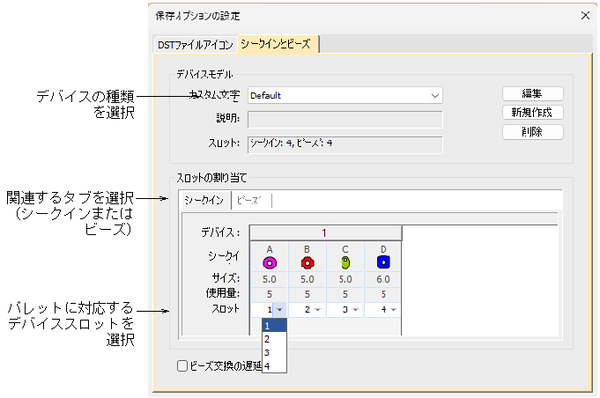The height and width of the screenshot is (398, 600).
Task: Click column letter A header
Action: click(x=270, y=250)
